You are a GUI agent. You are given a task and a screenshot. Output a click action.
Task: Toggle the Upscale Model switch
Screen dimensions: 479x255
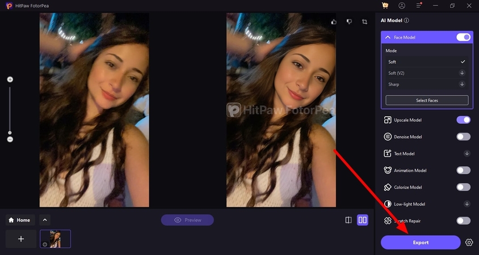tap(464, 120)
